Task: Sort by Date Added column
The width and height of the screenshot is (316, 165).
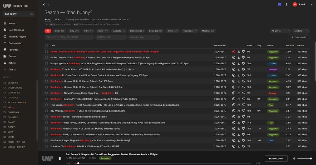Action: click(x=220, y=45)
